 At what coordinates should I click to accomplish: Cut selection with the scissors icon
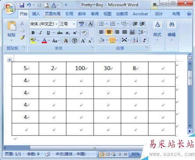[x=22, y=23]
